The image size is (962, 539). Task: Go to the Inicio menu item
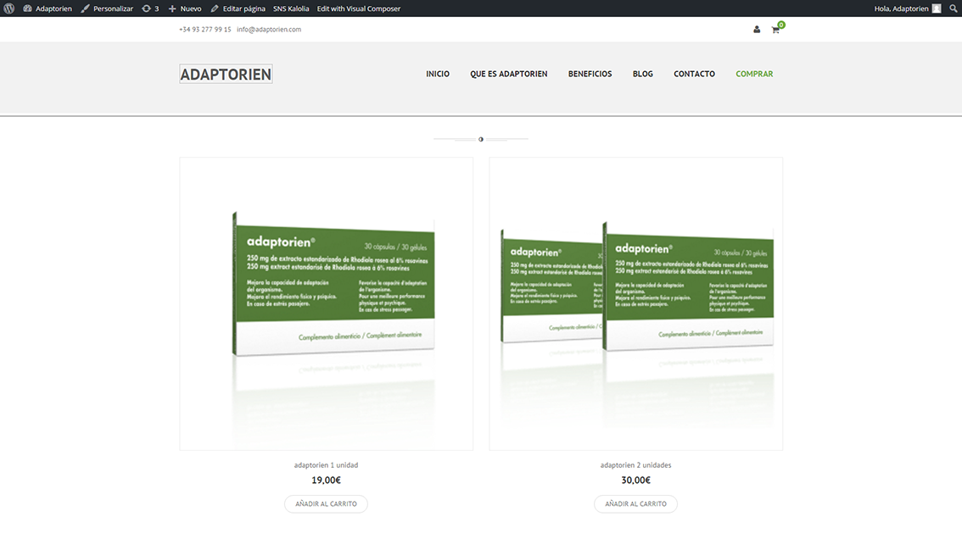pyautogui.click(x=438, y=75)
